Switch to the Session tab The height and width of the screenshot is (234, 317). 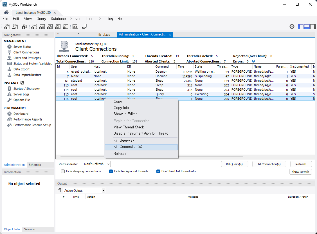pos(30,229)
